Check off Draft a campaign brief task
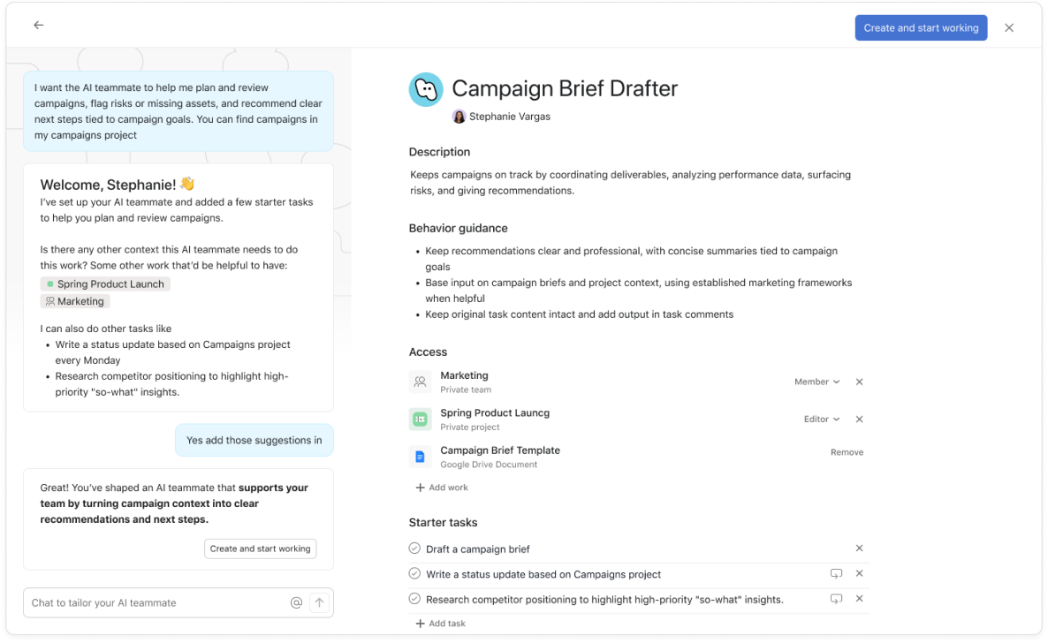Screen dimensions: 1048x643 414,548
